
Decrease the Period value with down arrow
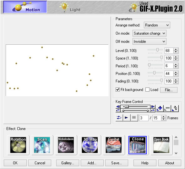176,67
